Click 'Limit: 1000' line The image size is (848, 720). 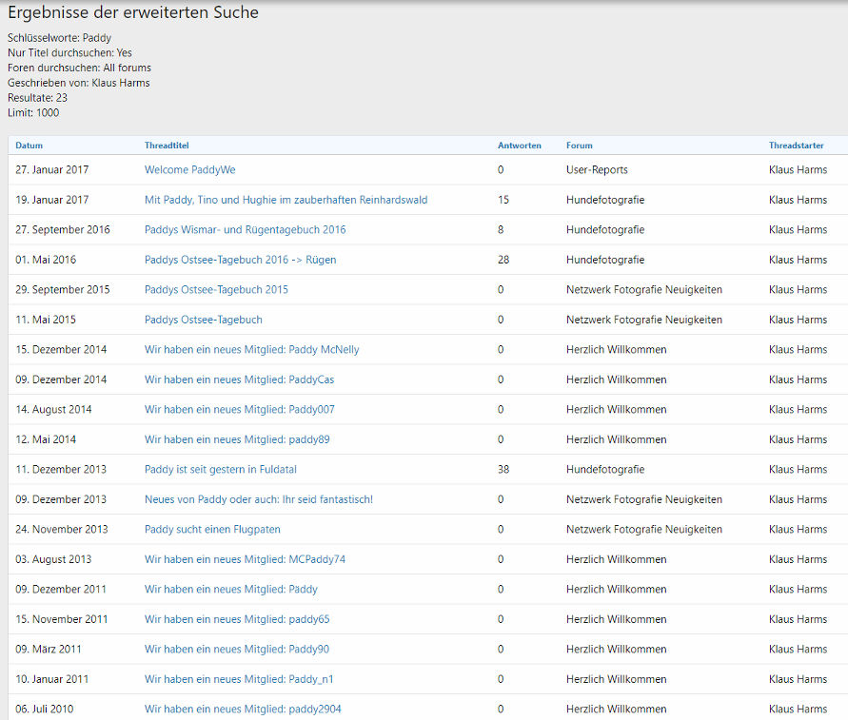pos(33,113)
